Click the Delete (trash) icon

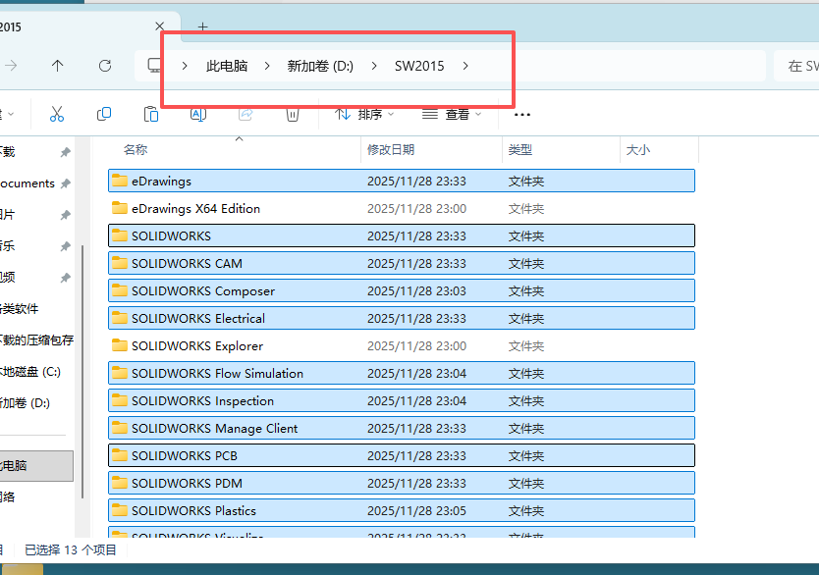(x=292, y=114)
